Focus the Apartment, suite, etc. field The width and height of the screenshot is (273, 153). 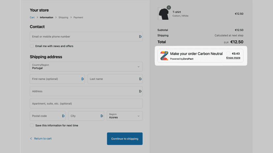pos(86,103)
